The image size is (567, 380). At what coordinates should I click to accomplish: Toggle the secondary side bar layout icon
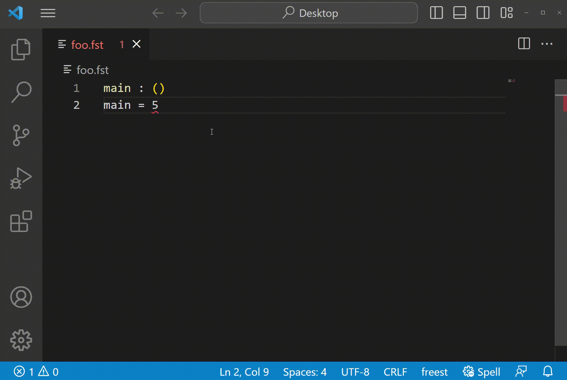click(483, 13)
